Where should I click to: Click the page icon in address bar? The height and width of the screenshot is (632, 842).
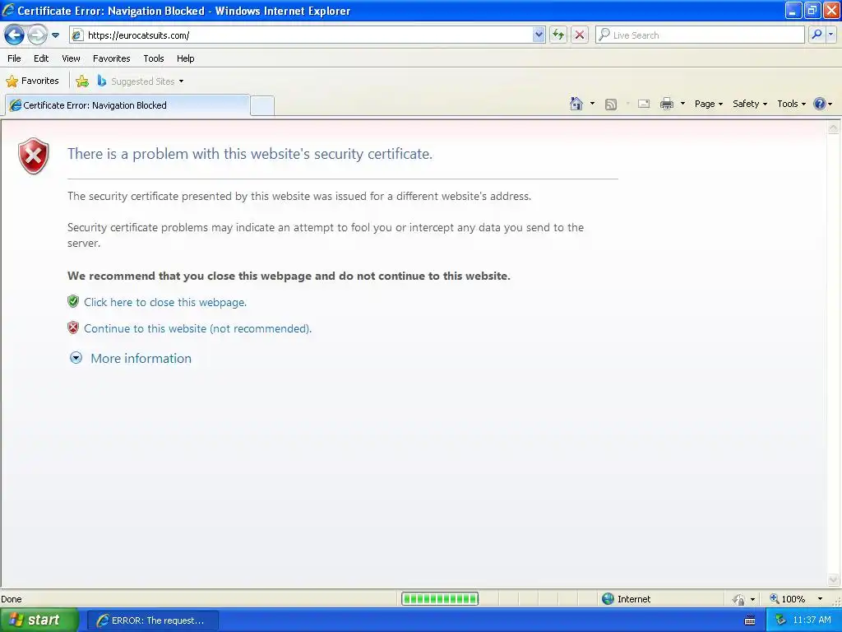click(77, 35)
